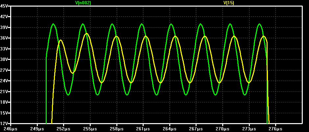Click the 276µs time axis label
The height and width of the screenshot is (132, 309).
point(275,129)
